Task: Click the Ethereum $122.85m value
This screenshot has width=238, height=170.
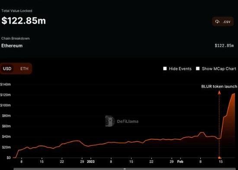Action: point(224,46)
